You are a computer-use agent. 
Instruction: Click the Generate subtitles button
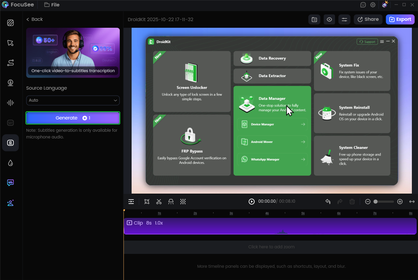coord(73,118)
